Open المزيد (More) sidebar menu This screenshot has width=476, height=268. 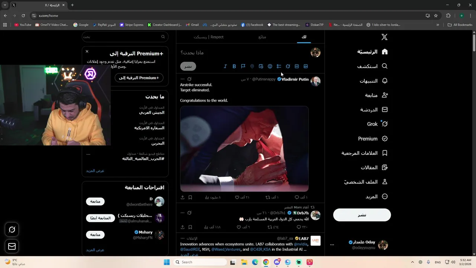click(377, 197)
